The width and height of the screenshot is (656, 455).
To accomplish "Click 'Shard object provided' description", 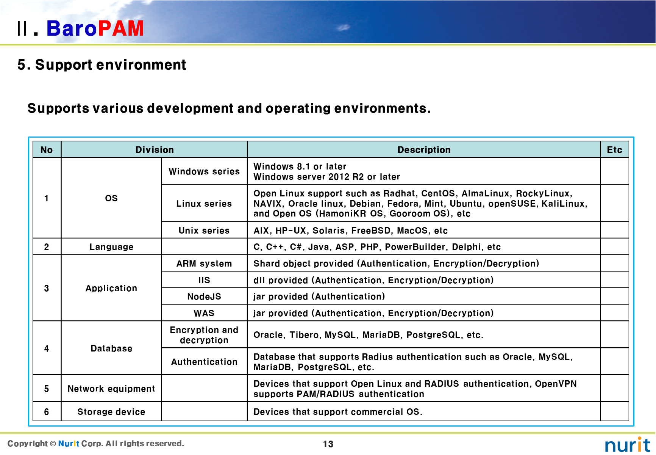I will pos(396,264).
